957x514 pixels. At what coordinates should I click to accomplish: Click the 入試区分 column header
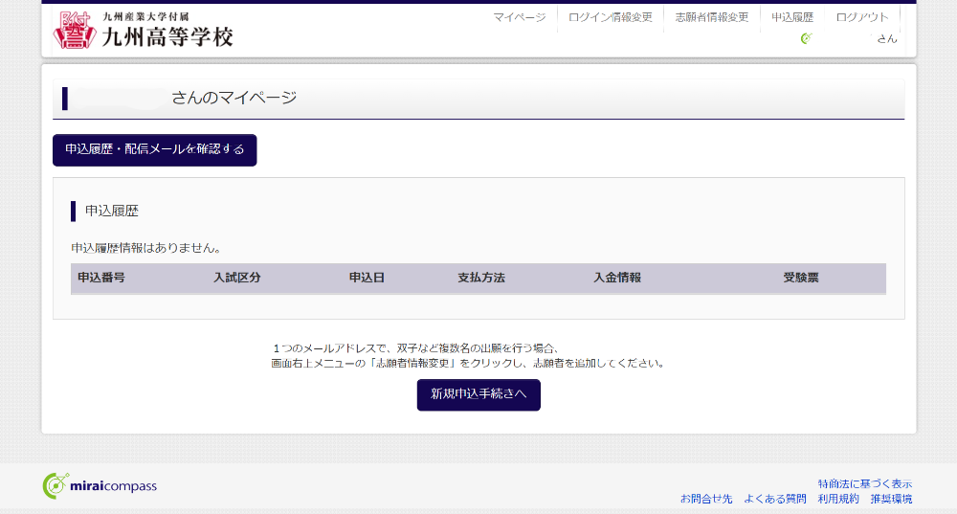237,278
